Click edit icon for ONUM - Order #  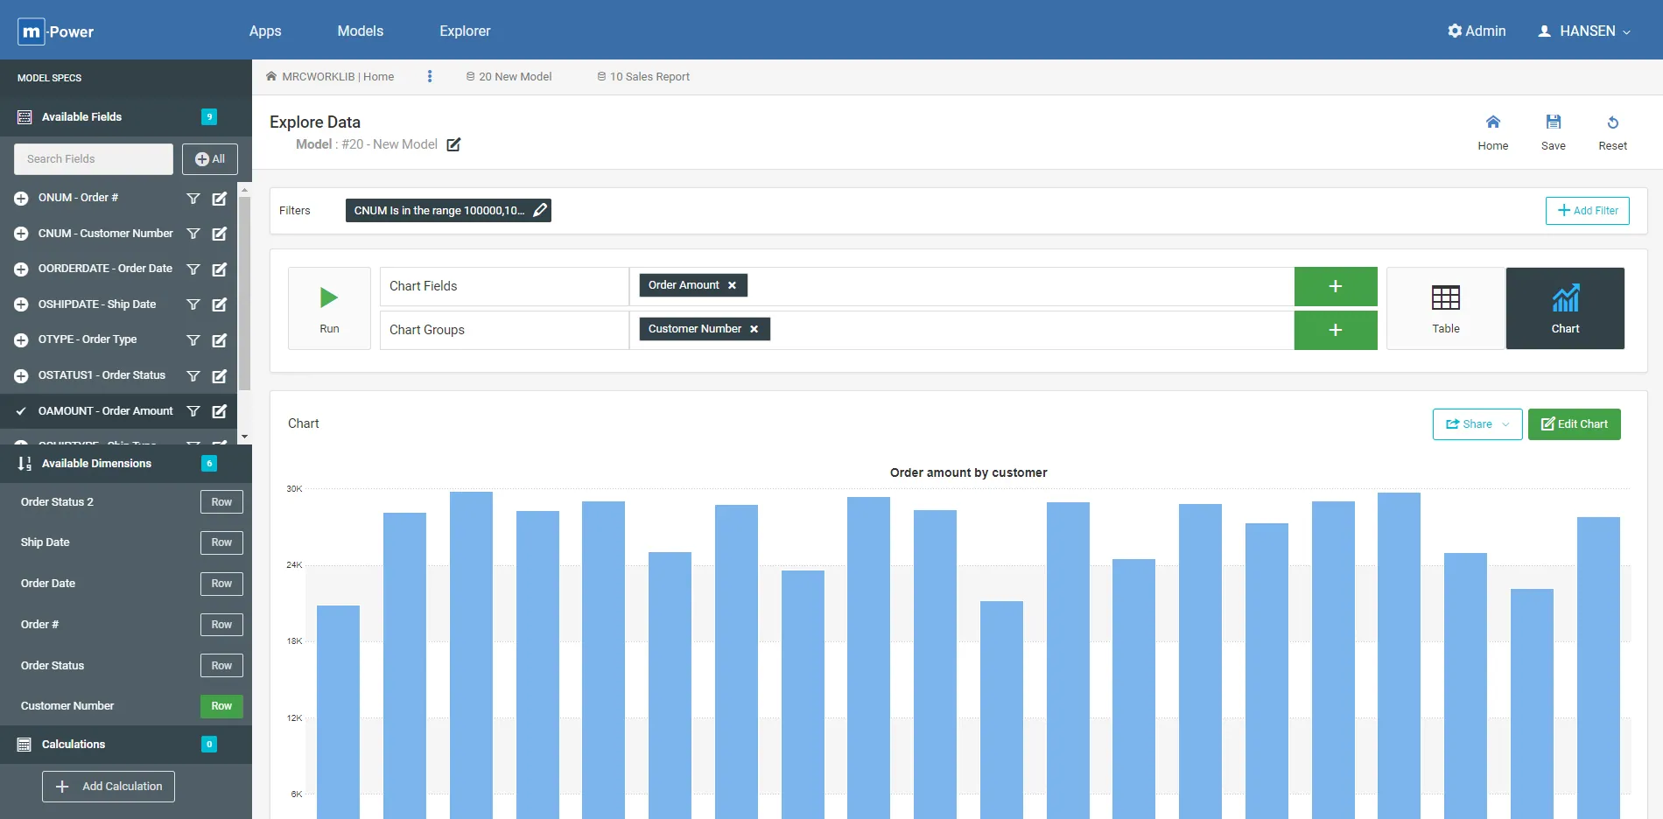tap(220, 199)
